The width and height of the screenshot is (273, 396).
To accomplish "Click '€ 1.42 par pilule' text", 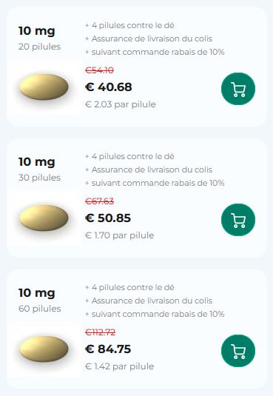I will [119, 366].
